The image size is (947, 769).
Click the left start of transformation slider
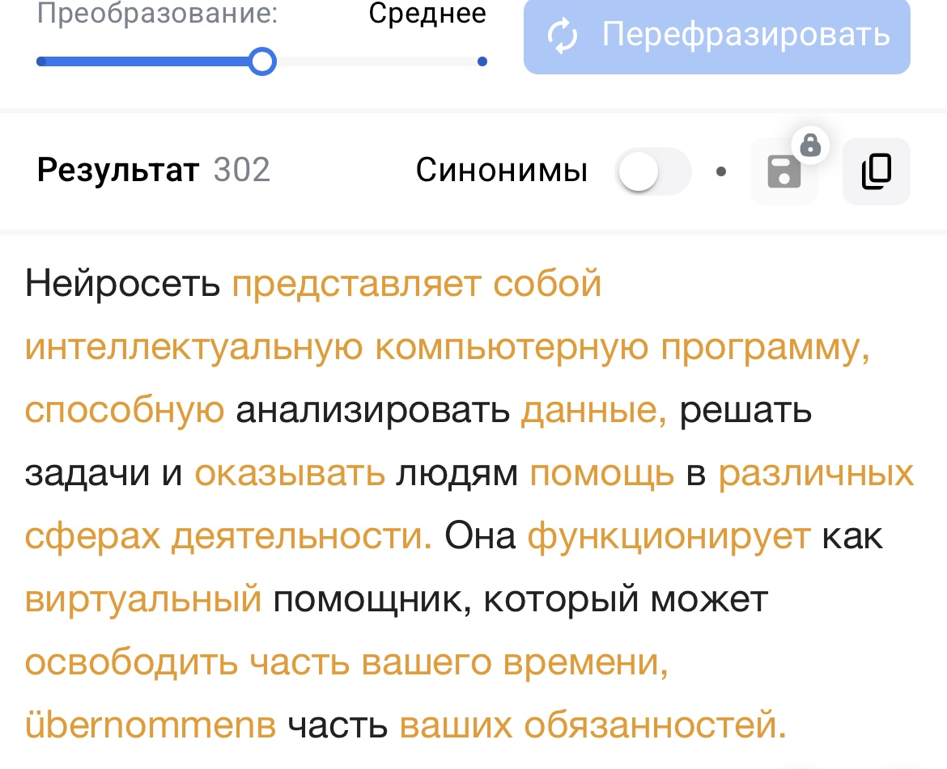pyautogui.click(x=42, y=61)
